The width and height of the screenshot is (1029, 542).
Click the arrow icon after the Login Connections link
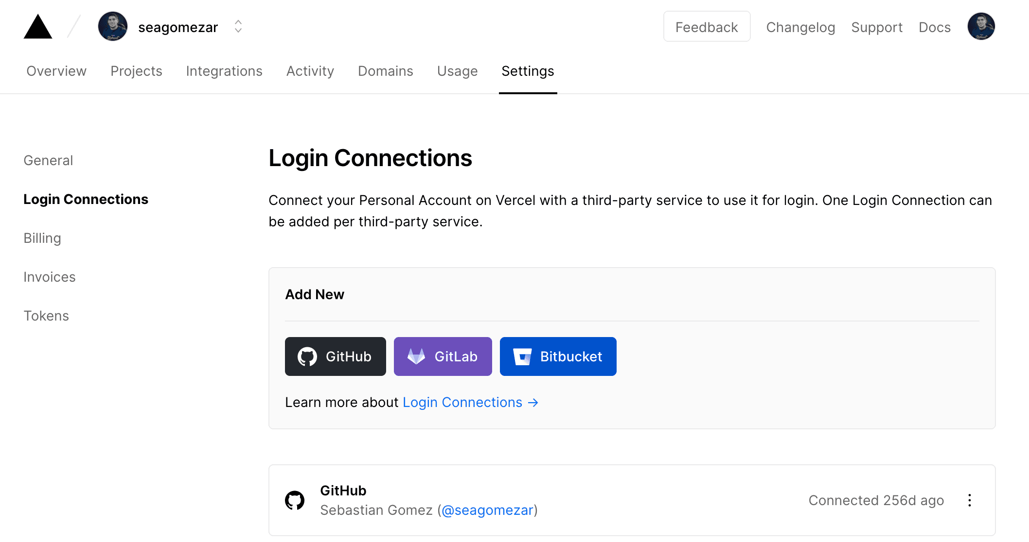click(533, 403)
